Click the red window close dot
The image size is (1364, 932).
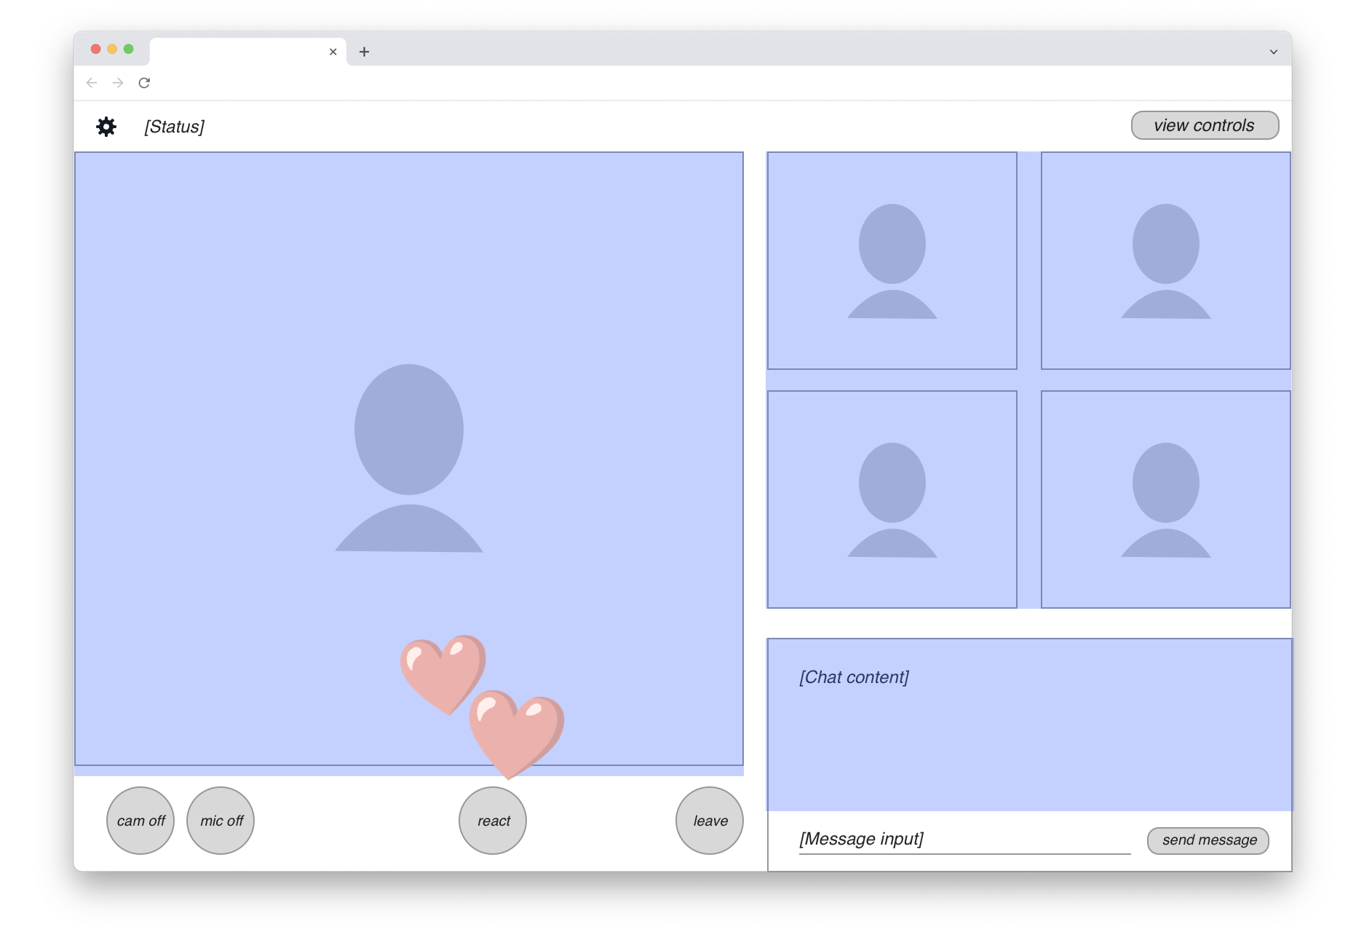pos(95,49)
